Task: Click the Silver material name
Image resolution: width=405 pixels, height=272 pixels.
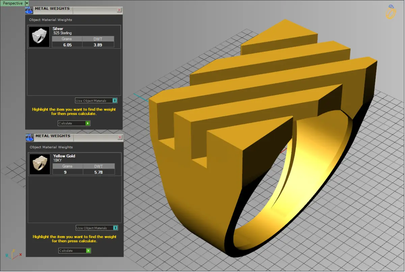Action: (58, 29)
